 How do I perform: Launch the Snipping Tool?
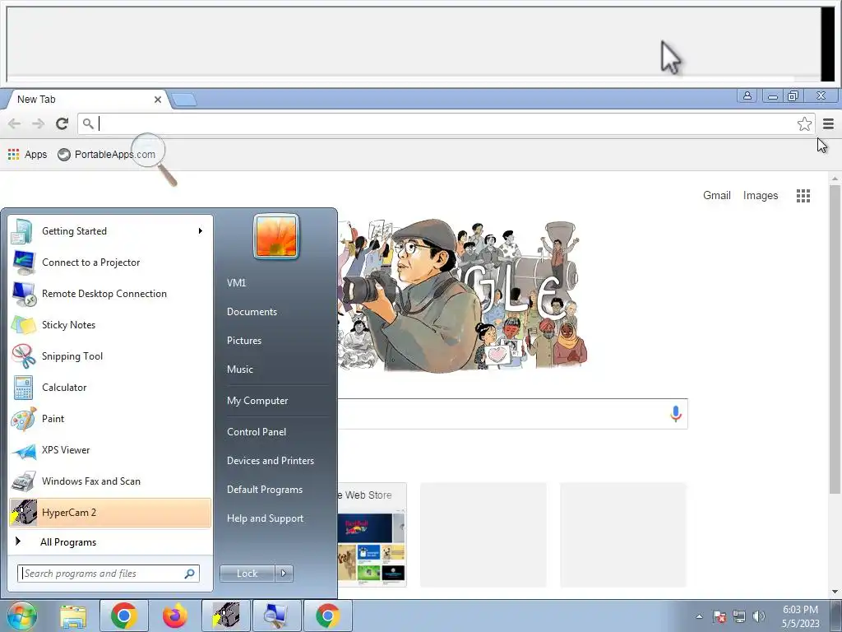pos(110,356)
